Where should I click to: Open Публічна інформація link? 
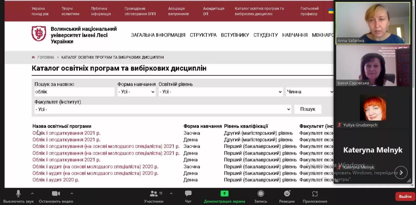pos(101,11)
